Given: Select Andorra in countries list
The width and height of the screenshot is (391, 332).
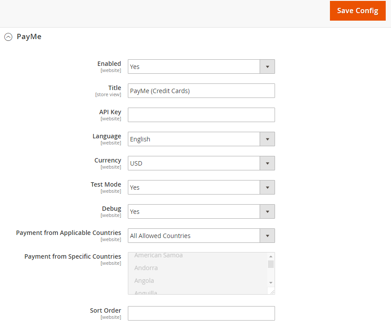Looking at the screenshot, I should pyautogui.click(x=146, y=268).
